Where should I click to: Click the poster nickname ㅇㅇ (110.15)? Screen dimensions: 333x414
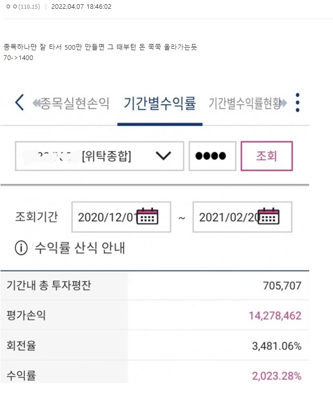click(23, 7)
